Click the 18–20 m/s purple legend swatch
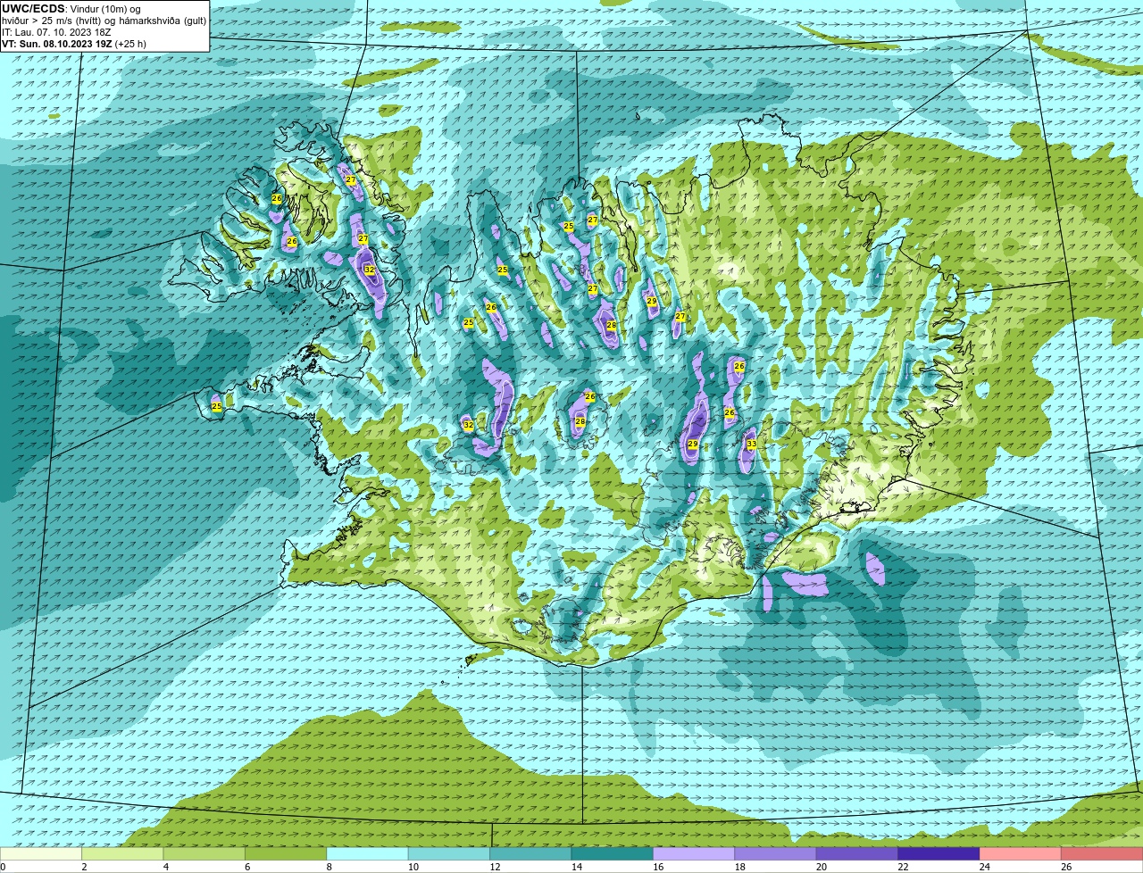Viewport: 1143px width, 873px height. coord(776,853)
